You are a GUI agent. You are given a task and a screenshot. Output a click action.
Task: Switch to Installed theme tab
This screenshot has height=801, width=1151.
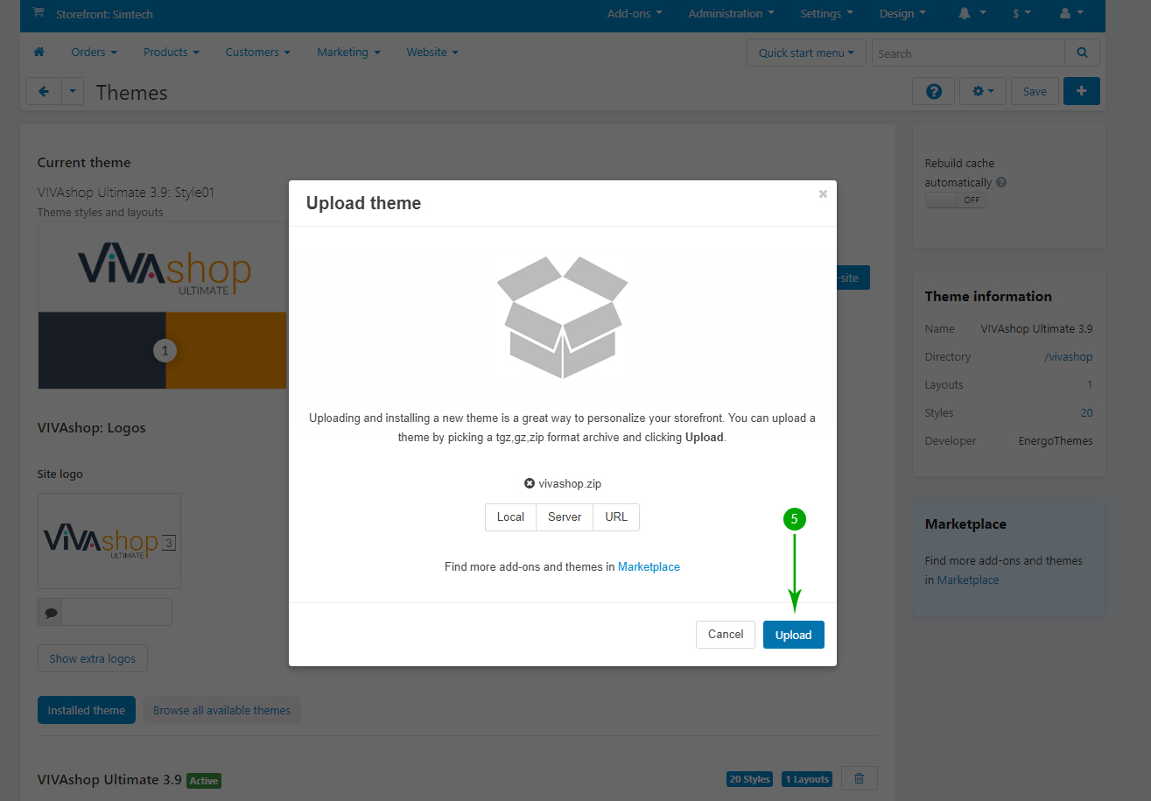(x=87, y=710)
